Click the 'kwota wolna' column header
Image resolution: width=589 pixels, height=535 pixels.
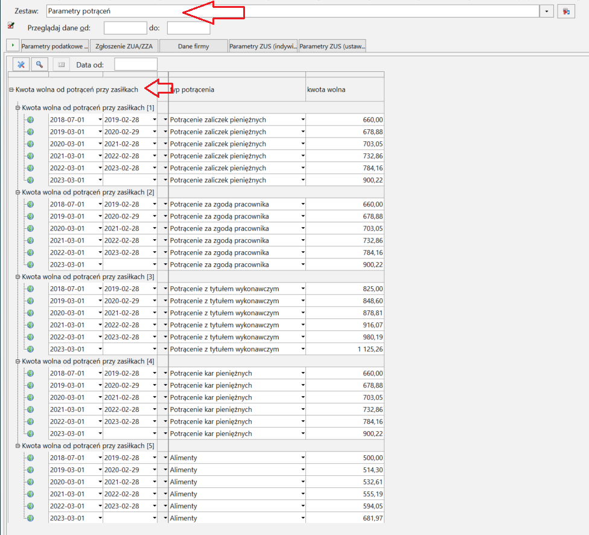tap(345, 89)
